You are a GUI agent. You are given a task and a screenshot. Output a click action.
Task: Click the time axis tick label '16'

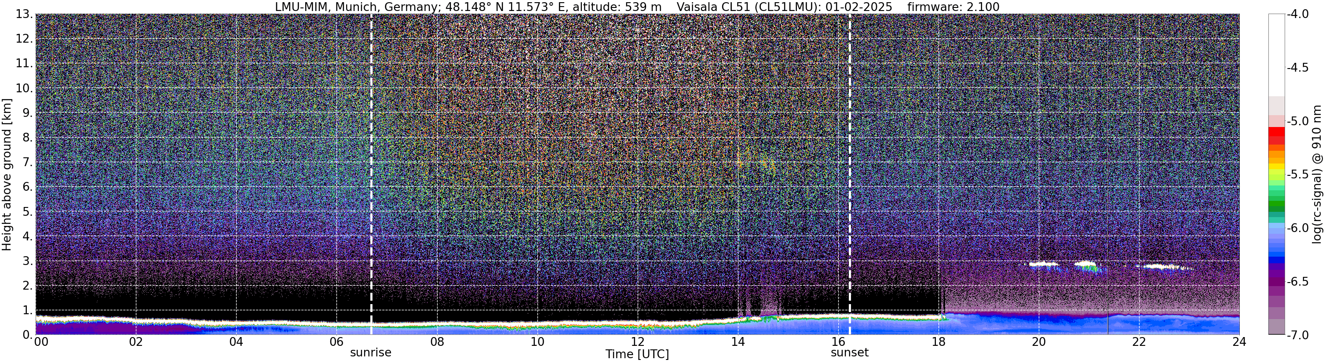(838, 342)
